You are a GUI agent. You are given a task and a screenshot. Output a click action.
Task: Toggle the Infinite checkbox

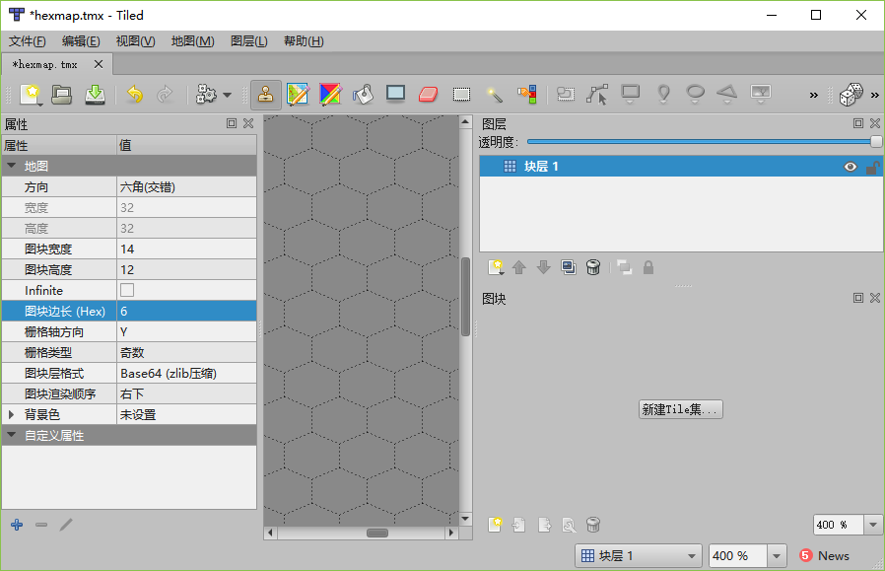pos(127,290)
